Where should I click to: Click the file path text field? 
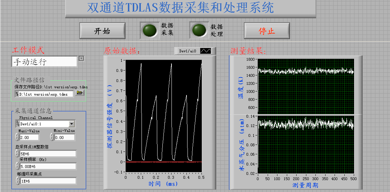46,94
